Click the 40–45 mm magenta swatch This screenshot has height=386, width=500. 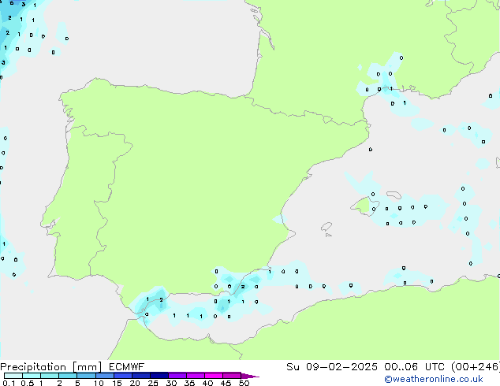point(214,376)
